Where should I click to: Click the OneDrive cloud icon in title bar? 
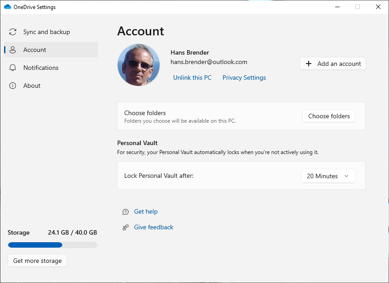tap(7, 7)
